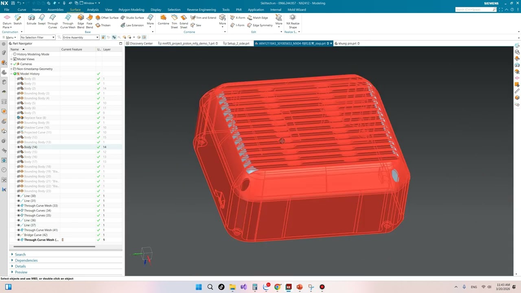
Task: Switch to the Curve ribbon tab
Action: point(22,10)
